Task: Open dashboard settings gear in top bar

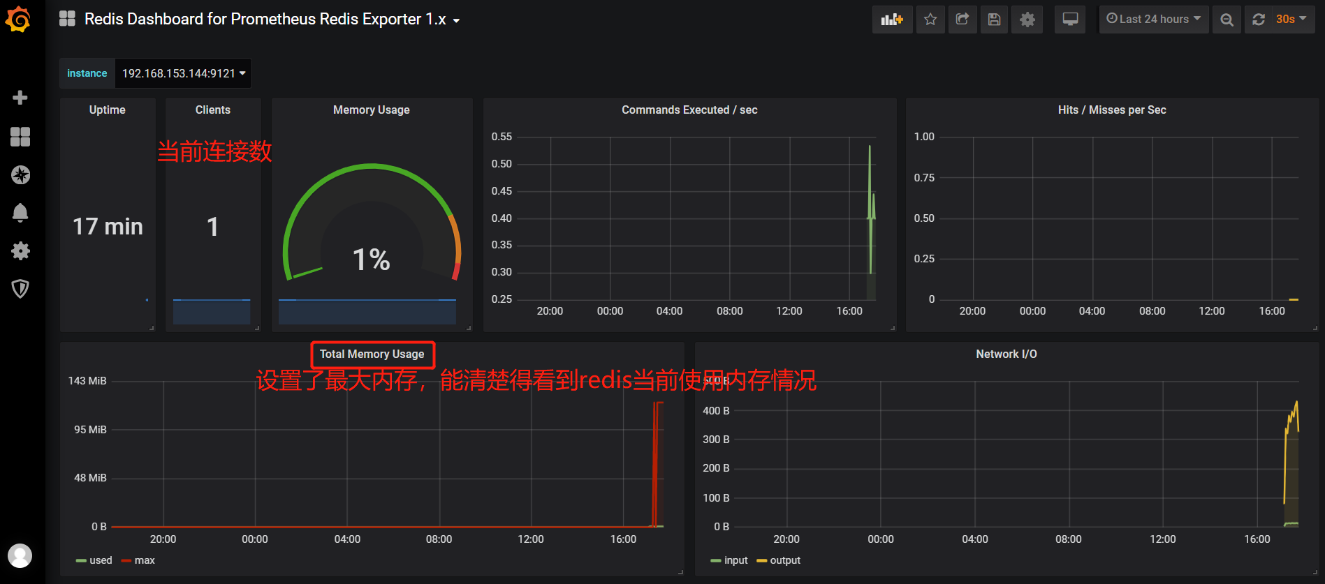Action: point(1027,20)
